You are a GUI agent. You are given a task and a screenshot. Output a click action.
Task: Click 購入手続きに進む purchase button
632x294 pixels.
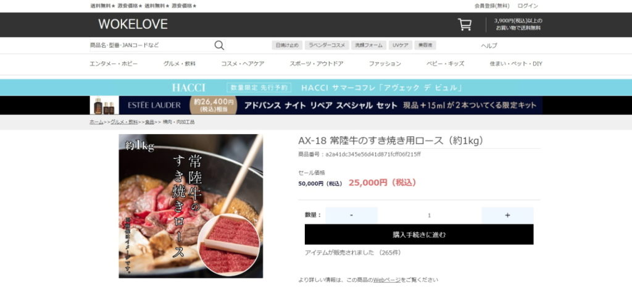click(x=419, y=234)
